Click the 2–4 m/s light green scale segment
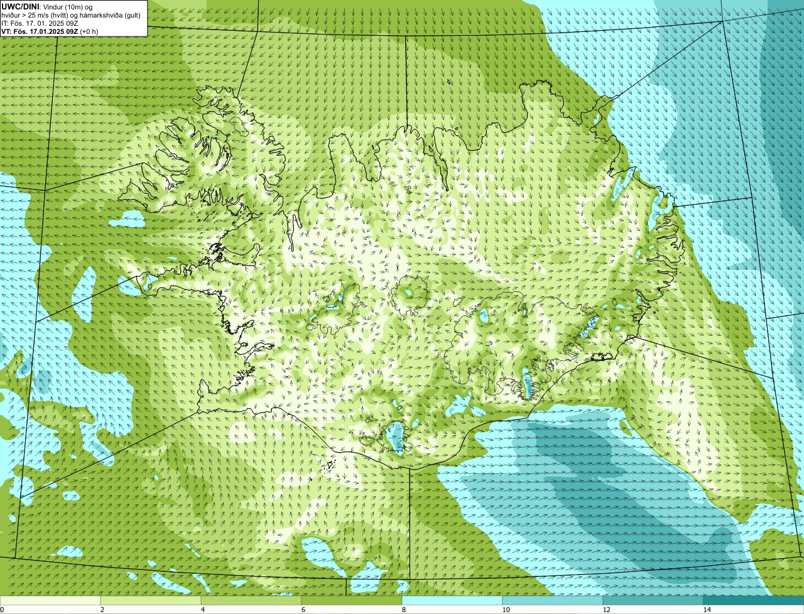This screenshot has width=804, height=614. coord(151,600)
